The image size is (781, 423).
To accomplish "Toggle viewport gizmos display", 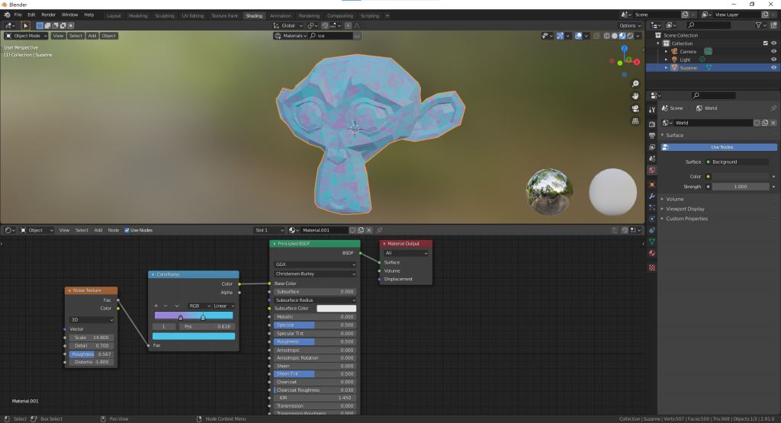I will point(560,36).
